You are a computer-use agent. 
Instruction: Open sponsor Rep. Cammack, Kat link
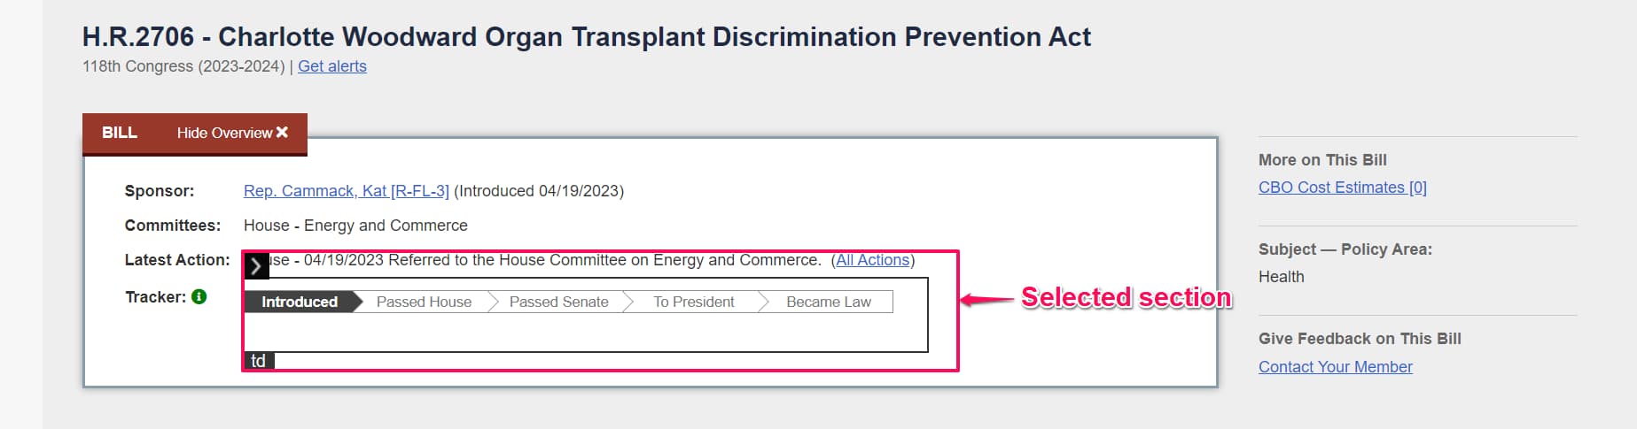click(x=346, y=191)
